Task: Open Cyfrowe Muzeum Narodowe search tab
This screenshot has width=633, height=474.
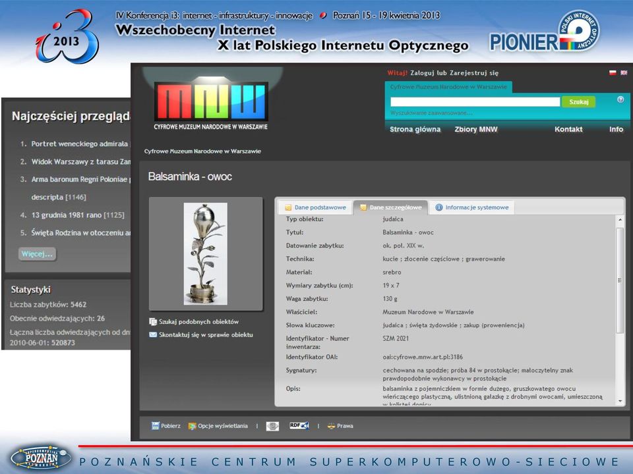Action: tap(448, 87)
